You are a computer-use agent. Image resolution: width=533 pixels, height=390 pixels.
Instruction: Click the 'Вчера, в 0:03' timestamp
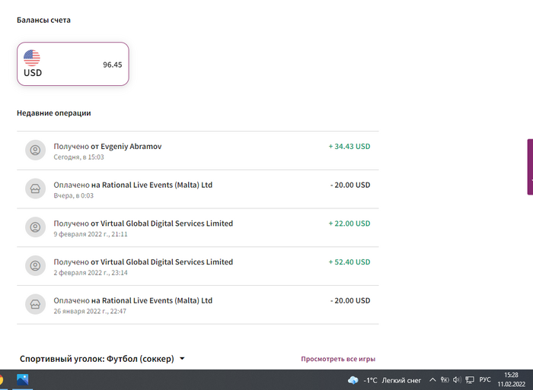[73, 195]
